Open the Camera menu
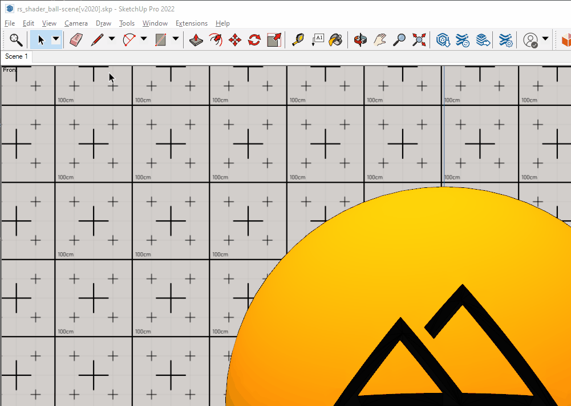The width and height of the screenshot is (571, 406). 76,23
